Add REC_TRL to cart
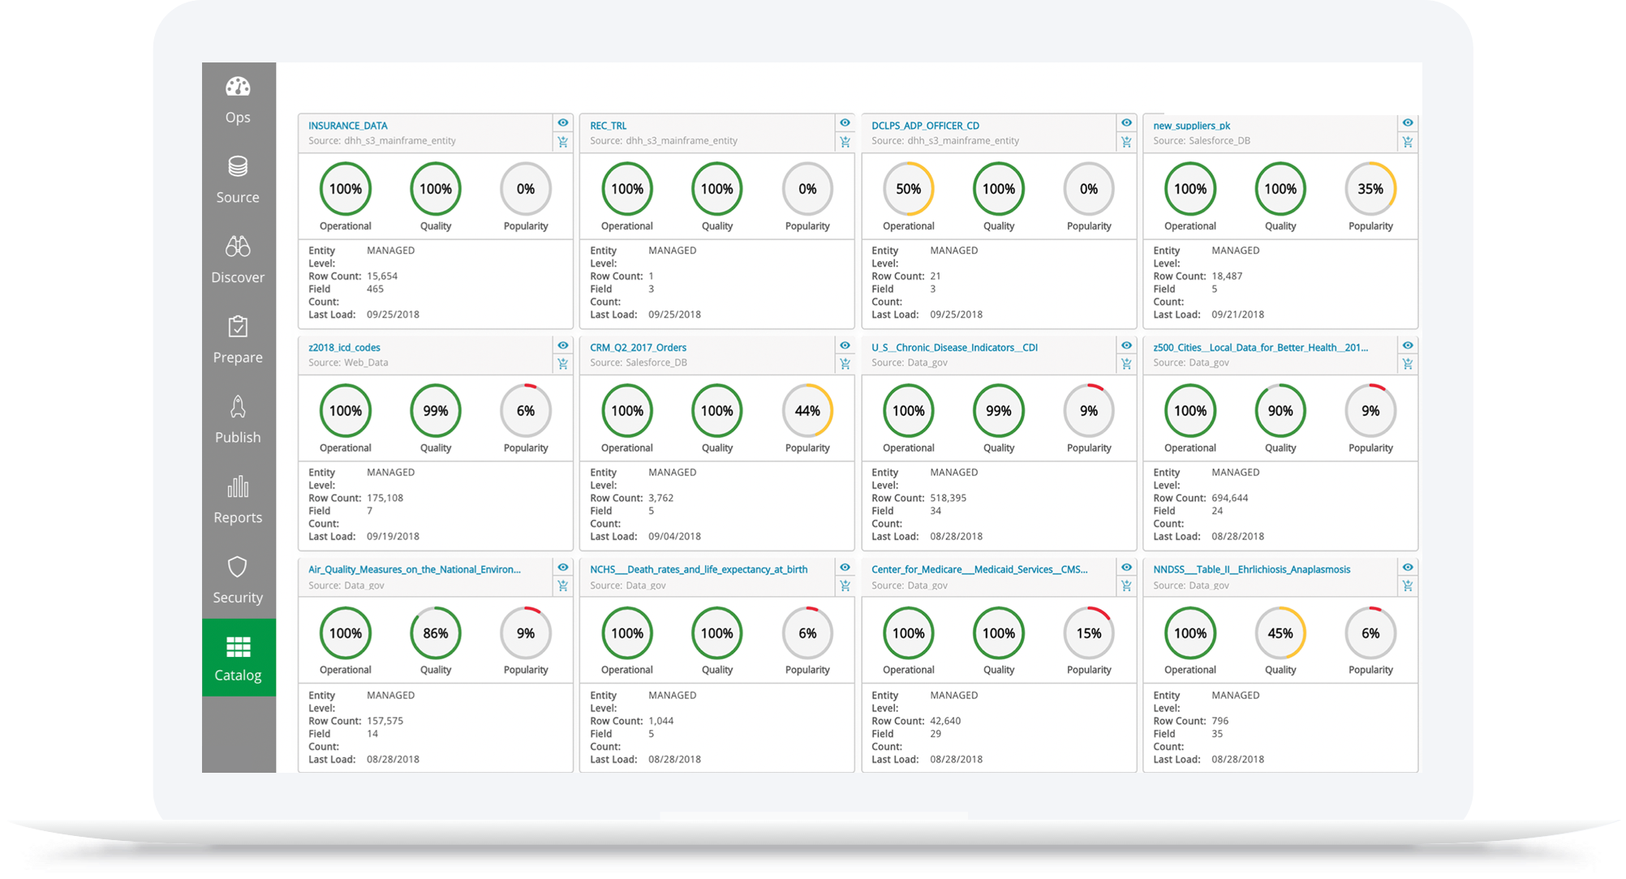The height and width of the screenshot is (879, 1626). pos(845,142)
